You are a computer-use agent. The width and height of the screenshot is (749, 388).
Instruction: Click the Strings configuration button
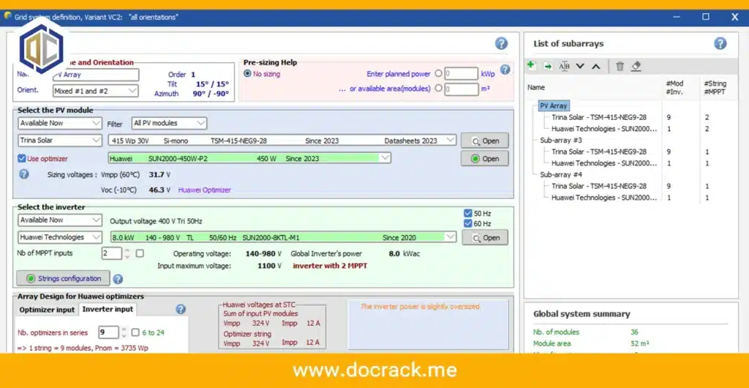click(64, 278)
